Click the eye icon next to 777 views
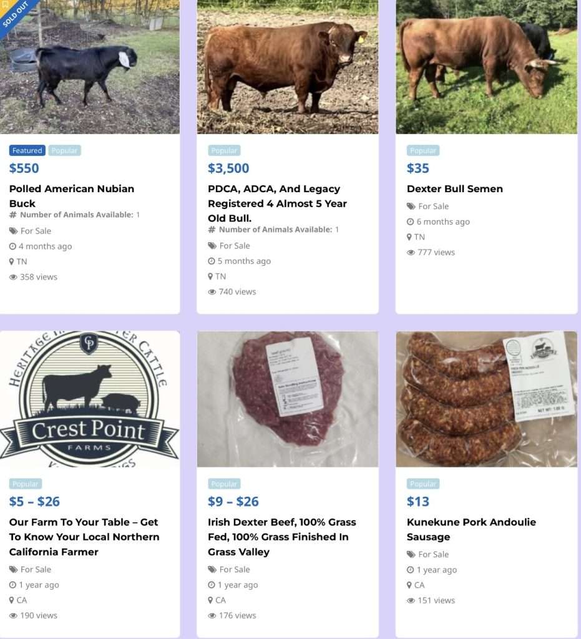 (411, 253)
